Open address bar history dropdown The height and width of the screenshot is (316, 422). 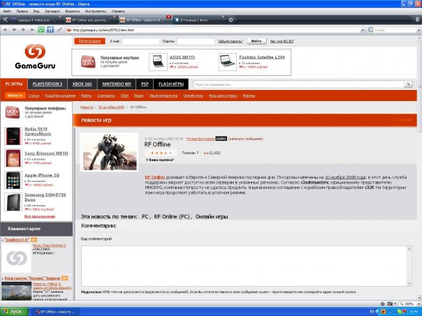tap(363, 30)
